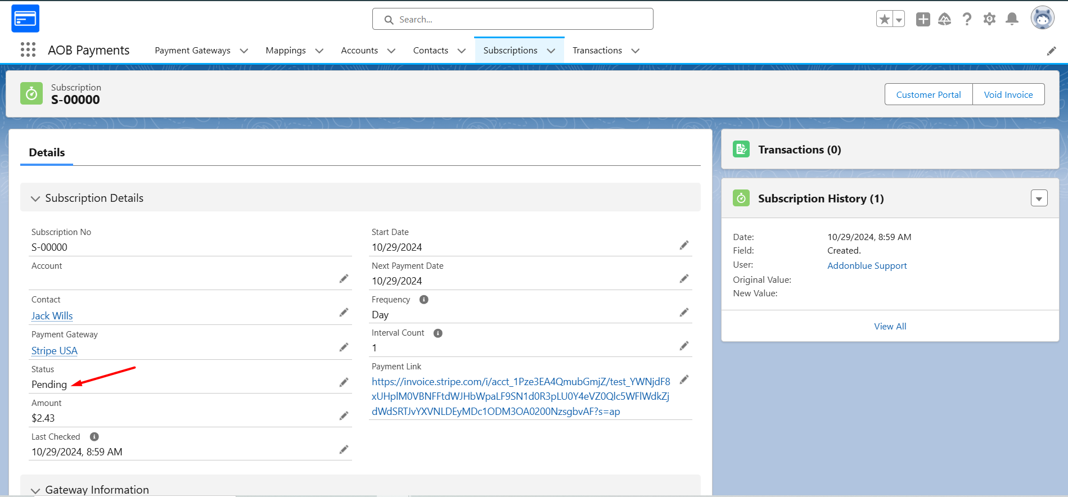Edit the Amount field pencil icon
1068x497 pixels.
[344, 416]
